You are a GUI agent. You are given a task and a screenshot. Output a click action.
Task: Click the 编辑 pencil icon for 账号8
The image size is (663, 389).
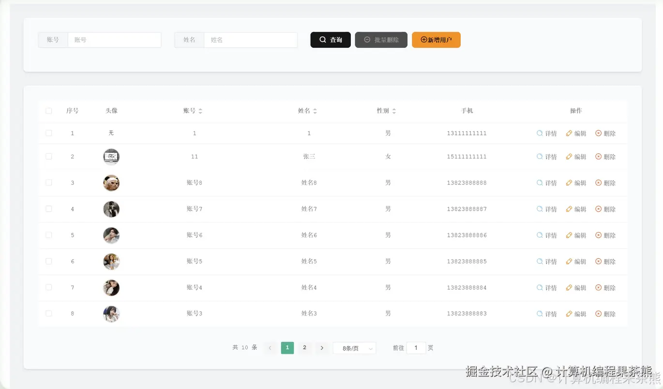pyautogui.click(x=569, y=183)
